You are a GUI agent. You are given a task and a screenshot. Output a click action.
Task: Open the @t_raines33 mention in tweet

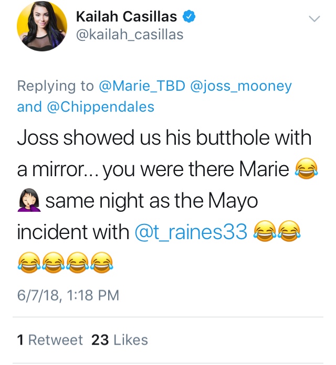click(191, 232)
